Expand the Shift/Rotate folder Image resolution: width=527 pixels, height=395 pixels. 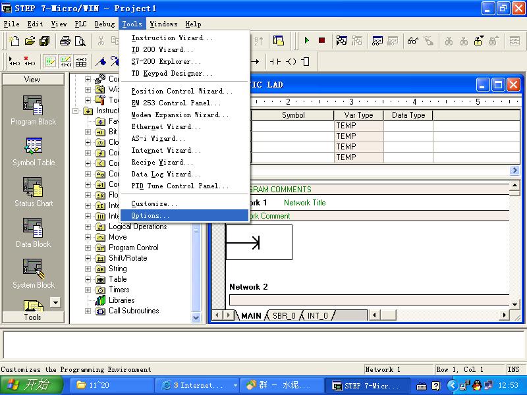[88, 258]
